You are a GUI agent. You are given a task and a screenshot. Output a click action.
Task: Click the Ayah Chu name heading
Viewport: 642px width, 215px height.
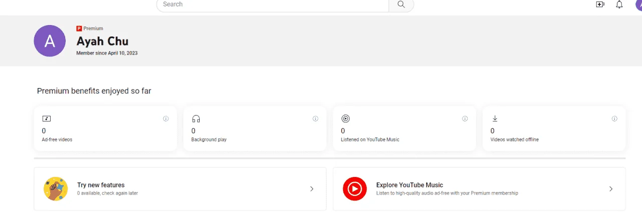[102, 41]
